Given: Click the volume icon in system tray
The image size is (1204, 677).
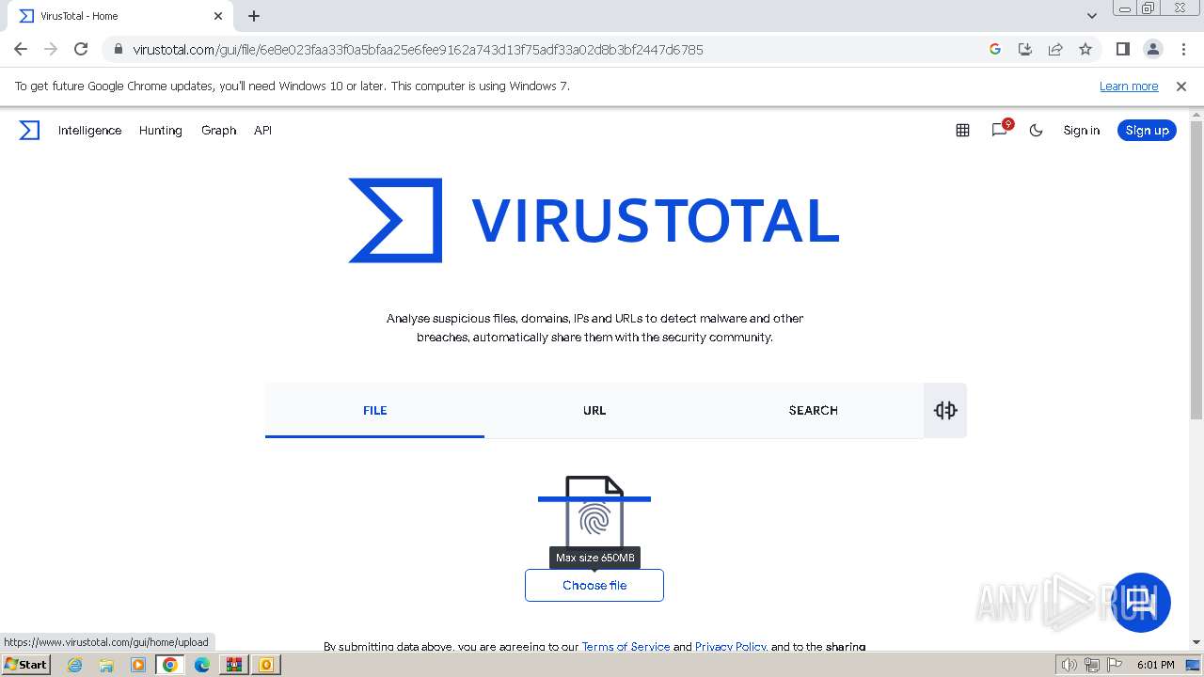Looking at the screenshot, I should tap(1069, 665).
